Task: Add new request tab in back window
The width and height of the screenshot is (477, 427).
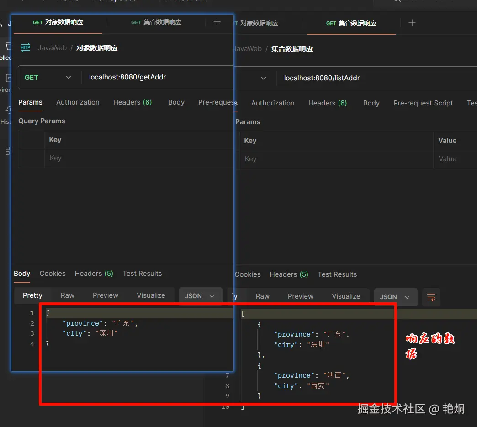Action: point(412,23)
